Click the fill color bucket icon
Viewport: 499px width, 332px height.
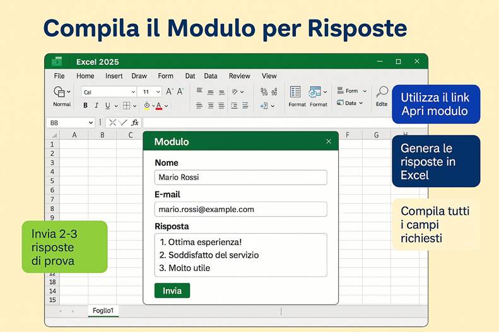click(147, 105)
